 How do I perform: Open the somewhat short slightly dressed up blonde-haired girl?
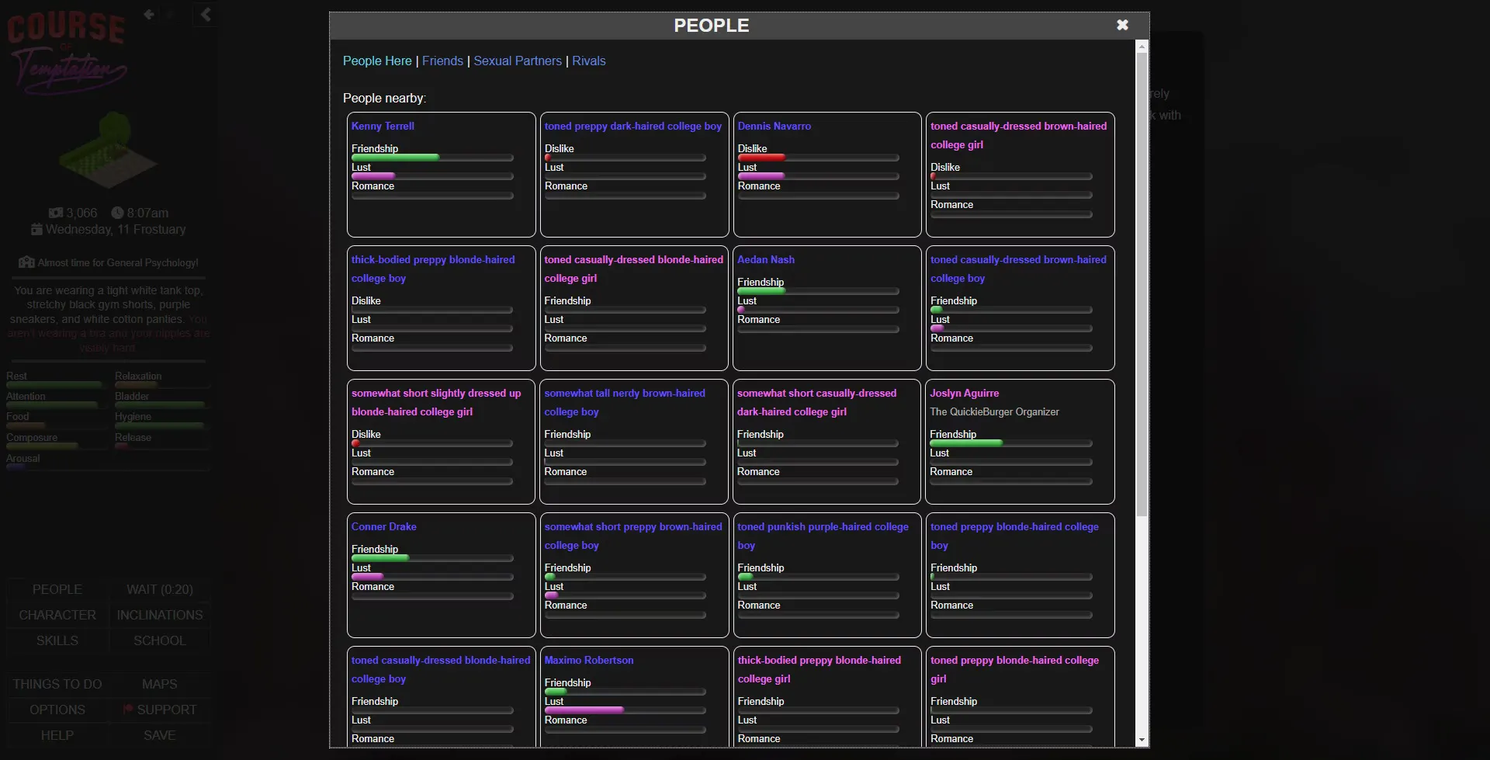[x=436, y=402]
